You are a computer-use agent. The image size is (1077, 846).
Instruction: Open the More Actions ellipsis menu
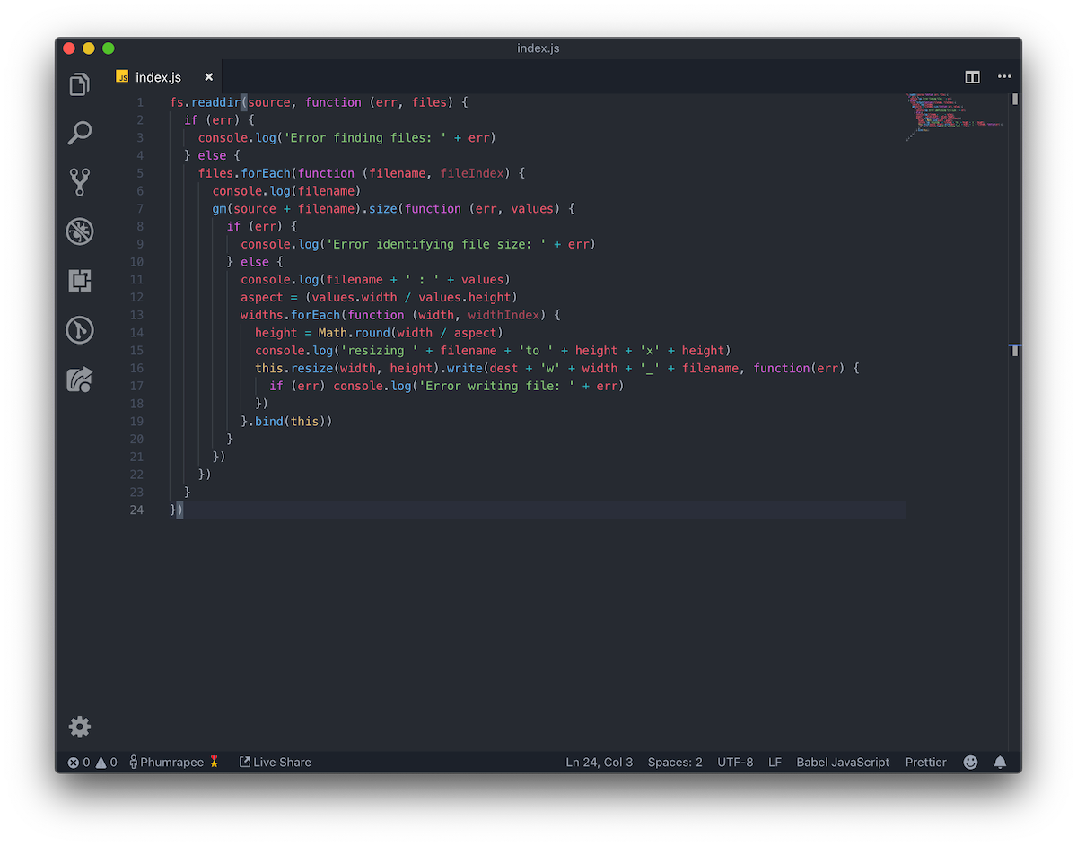coord(1004,77)
